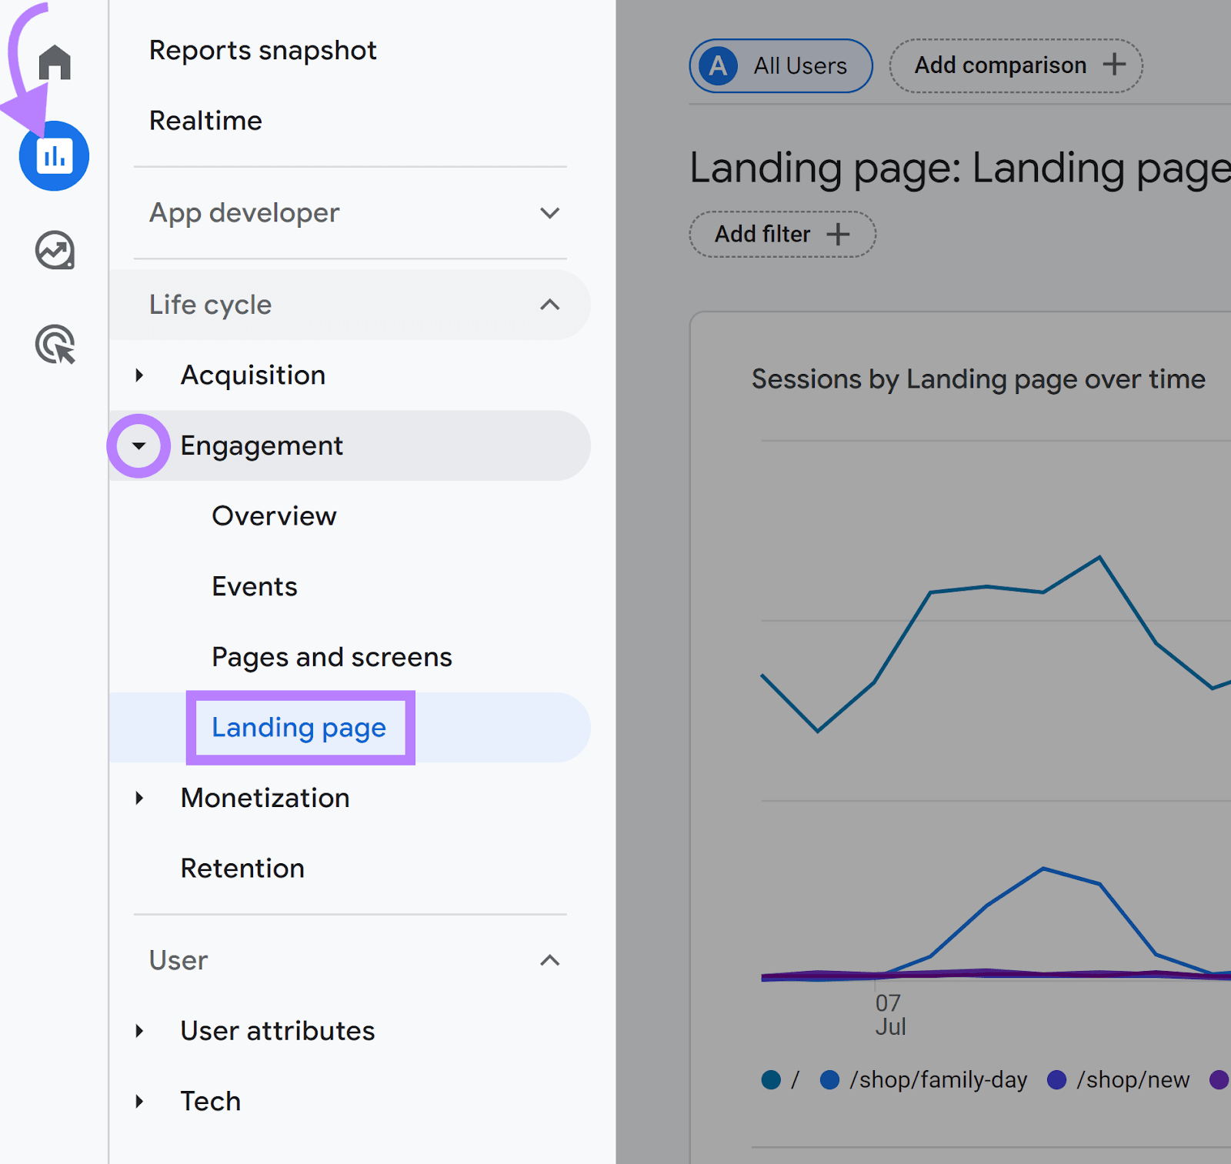Open the Advertising workspace icon
This screenshot has width=1231, height=1164.
(54, 344)
